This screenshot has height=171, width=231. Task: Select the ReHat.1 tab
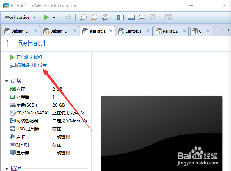(97, 31)
